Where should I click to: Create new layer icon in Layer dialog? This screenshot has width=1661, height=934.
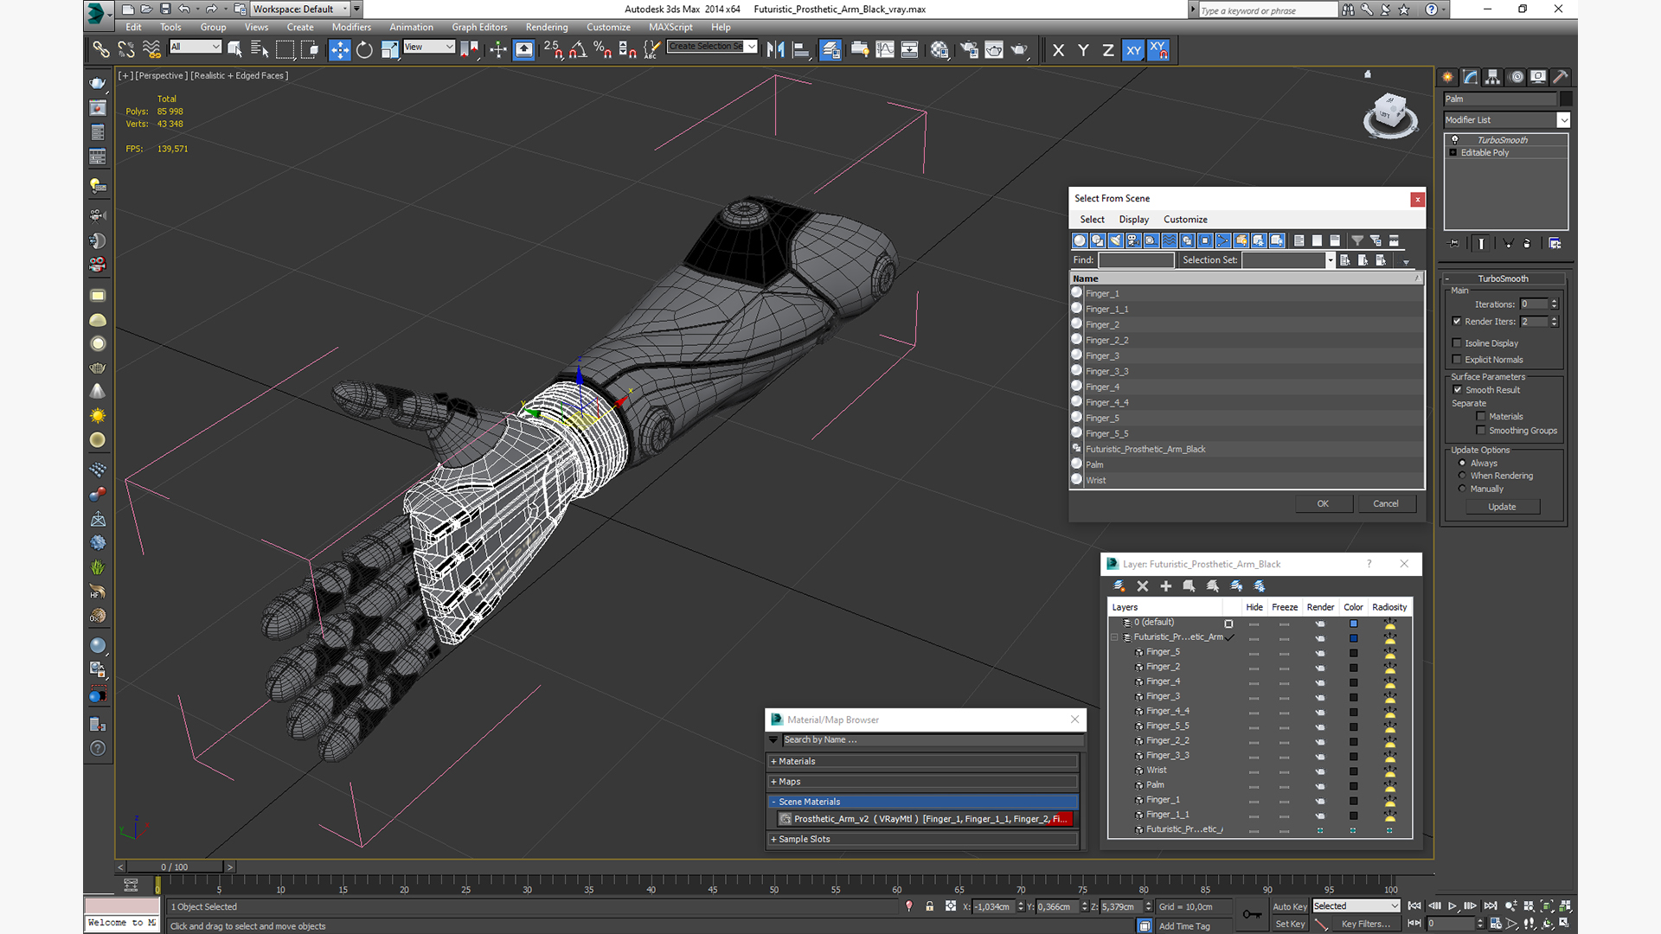[x=1119, y=586]
